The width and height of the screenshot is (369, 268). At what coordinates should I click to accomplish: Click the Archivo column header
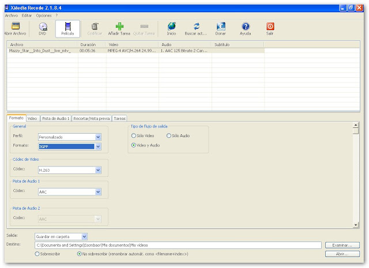(42, 44)
